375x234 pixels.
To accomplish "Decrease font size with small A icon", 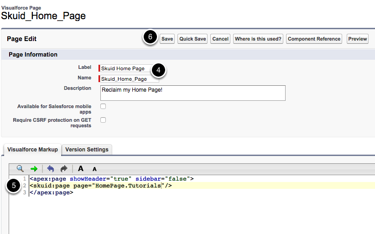I will (94, 169).
